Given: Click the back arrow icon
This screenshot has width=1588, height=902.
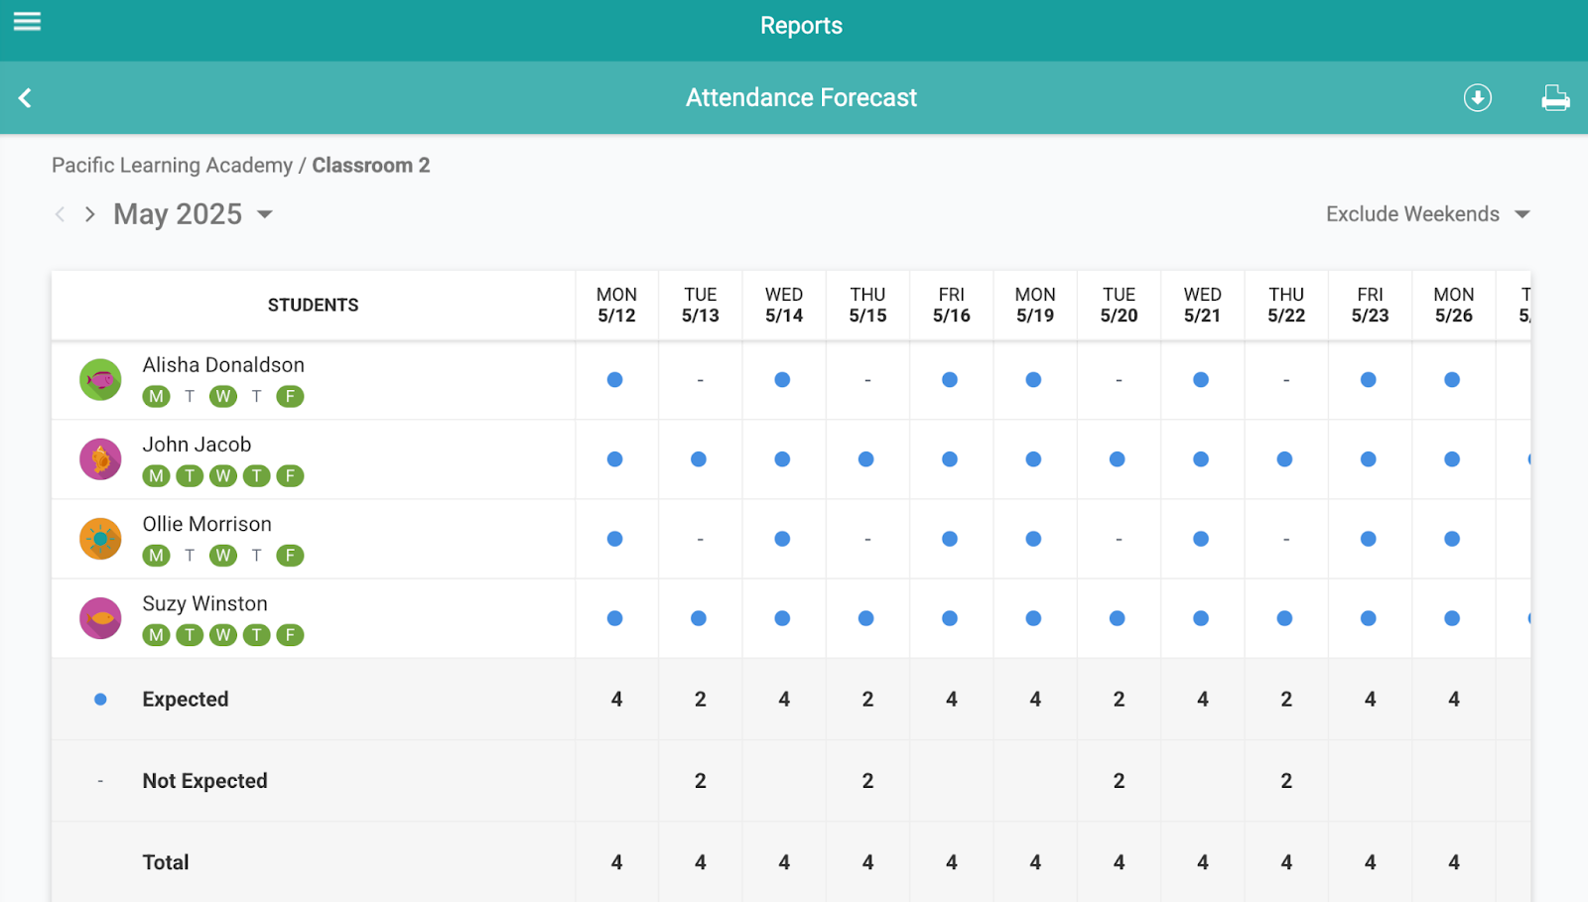Looking at the screenshot, I should (26, 97).
